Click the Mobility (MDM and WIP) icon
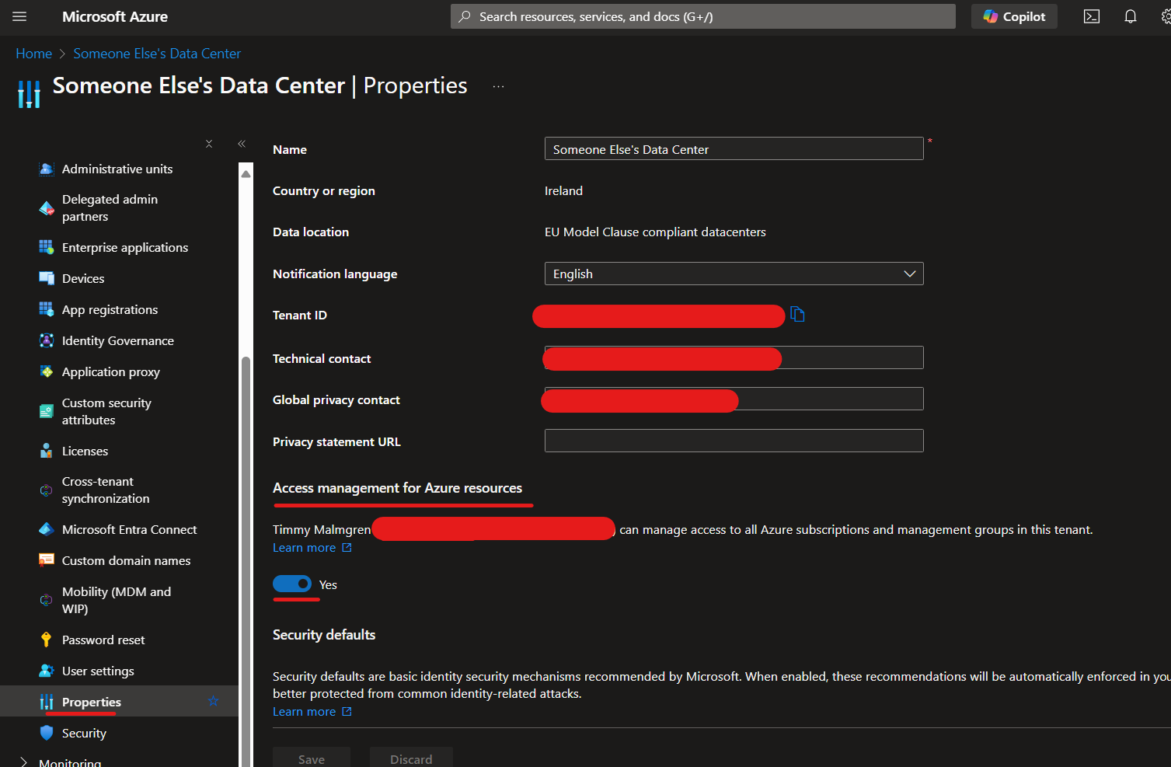This screenshot has width=1171, height=767. tap(47, 600)
